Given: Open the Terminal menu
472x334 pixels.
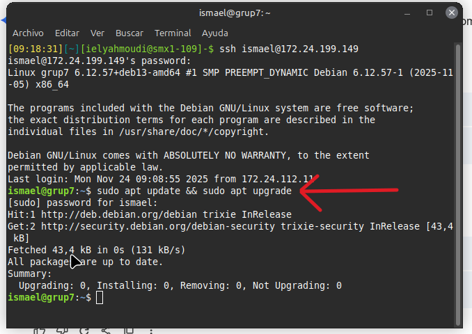Looking at the screenshot, I should coord(173,33).
